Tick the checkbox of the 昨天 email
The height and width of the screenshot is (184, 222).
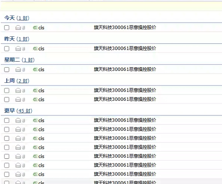pos(7,49)
